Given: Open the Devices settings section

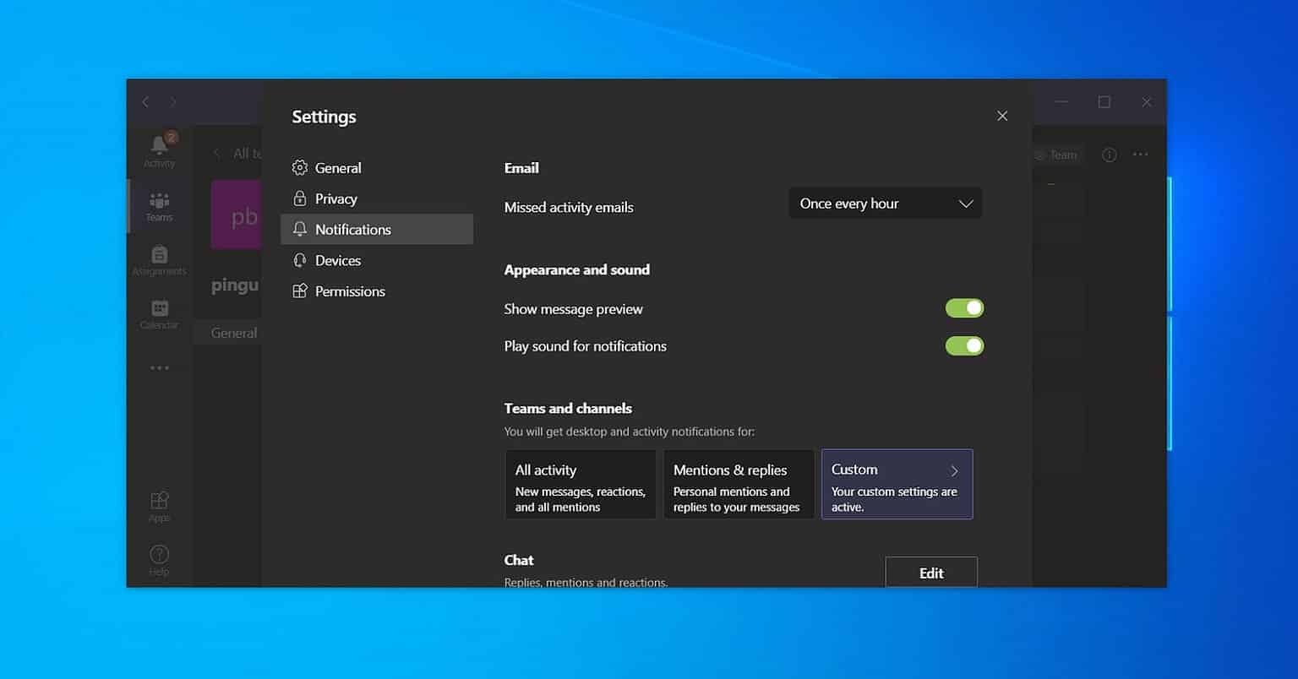Looking at the screenshot, I should [x=337, y=260].
